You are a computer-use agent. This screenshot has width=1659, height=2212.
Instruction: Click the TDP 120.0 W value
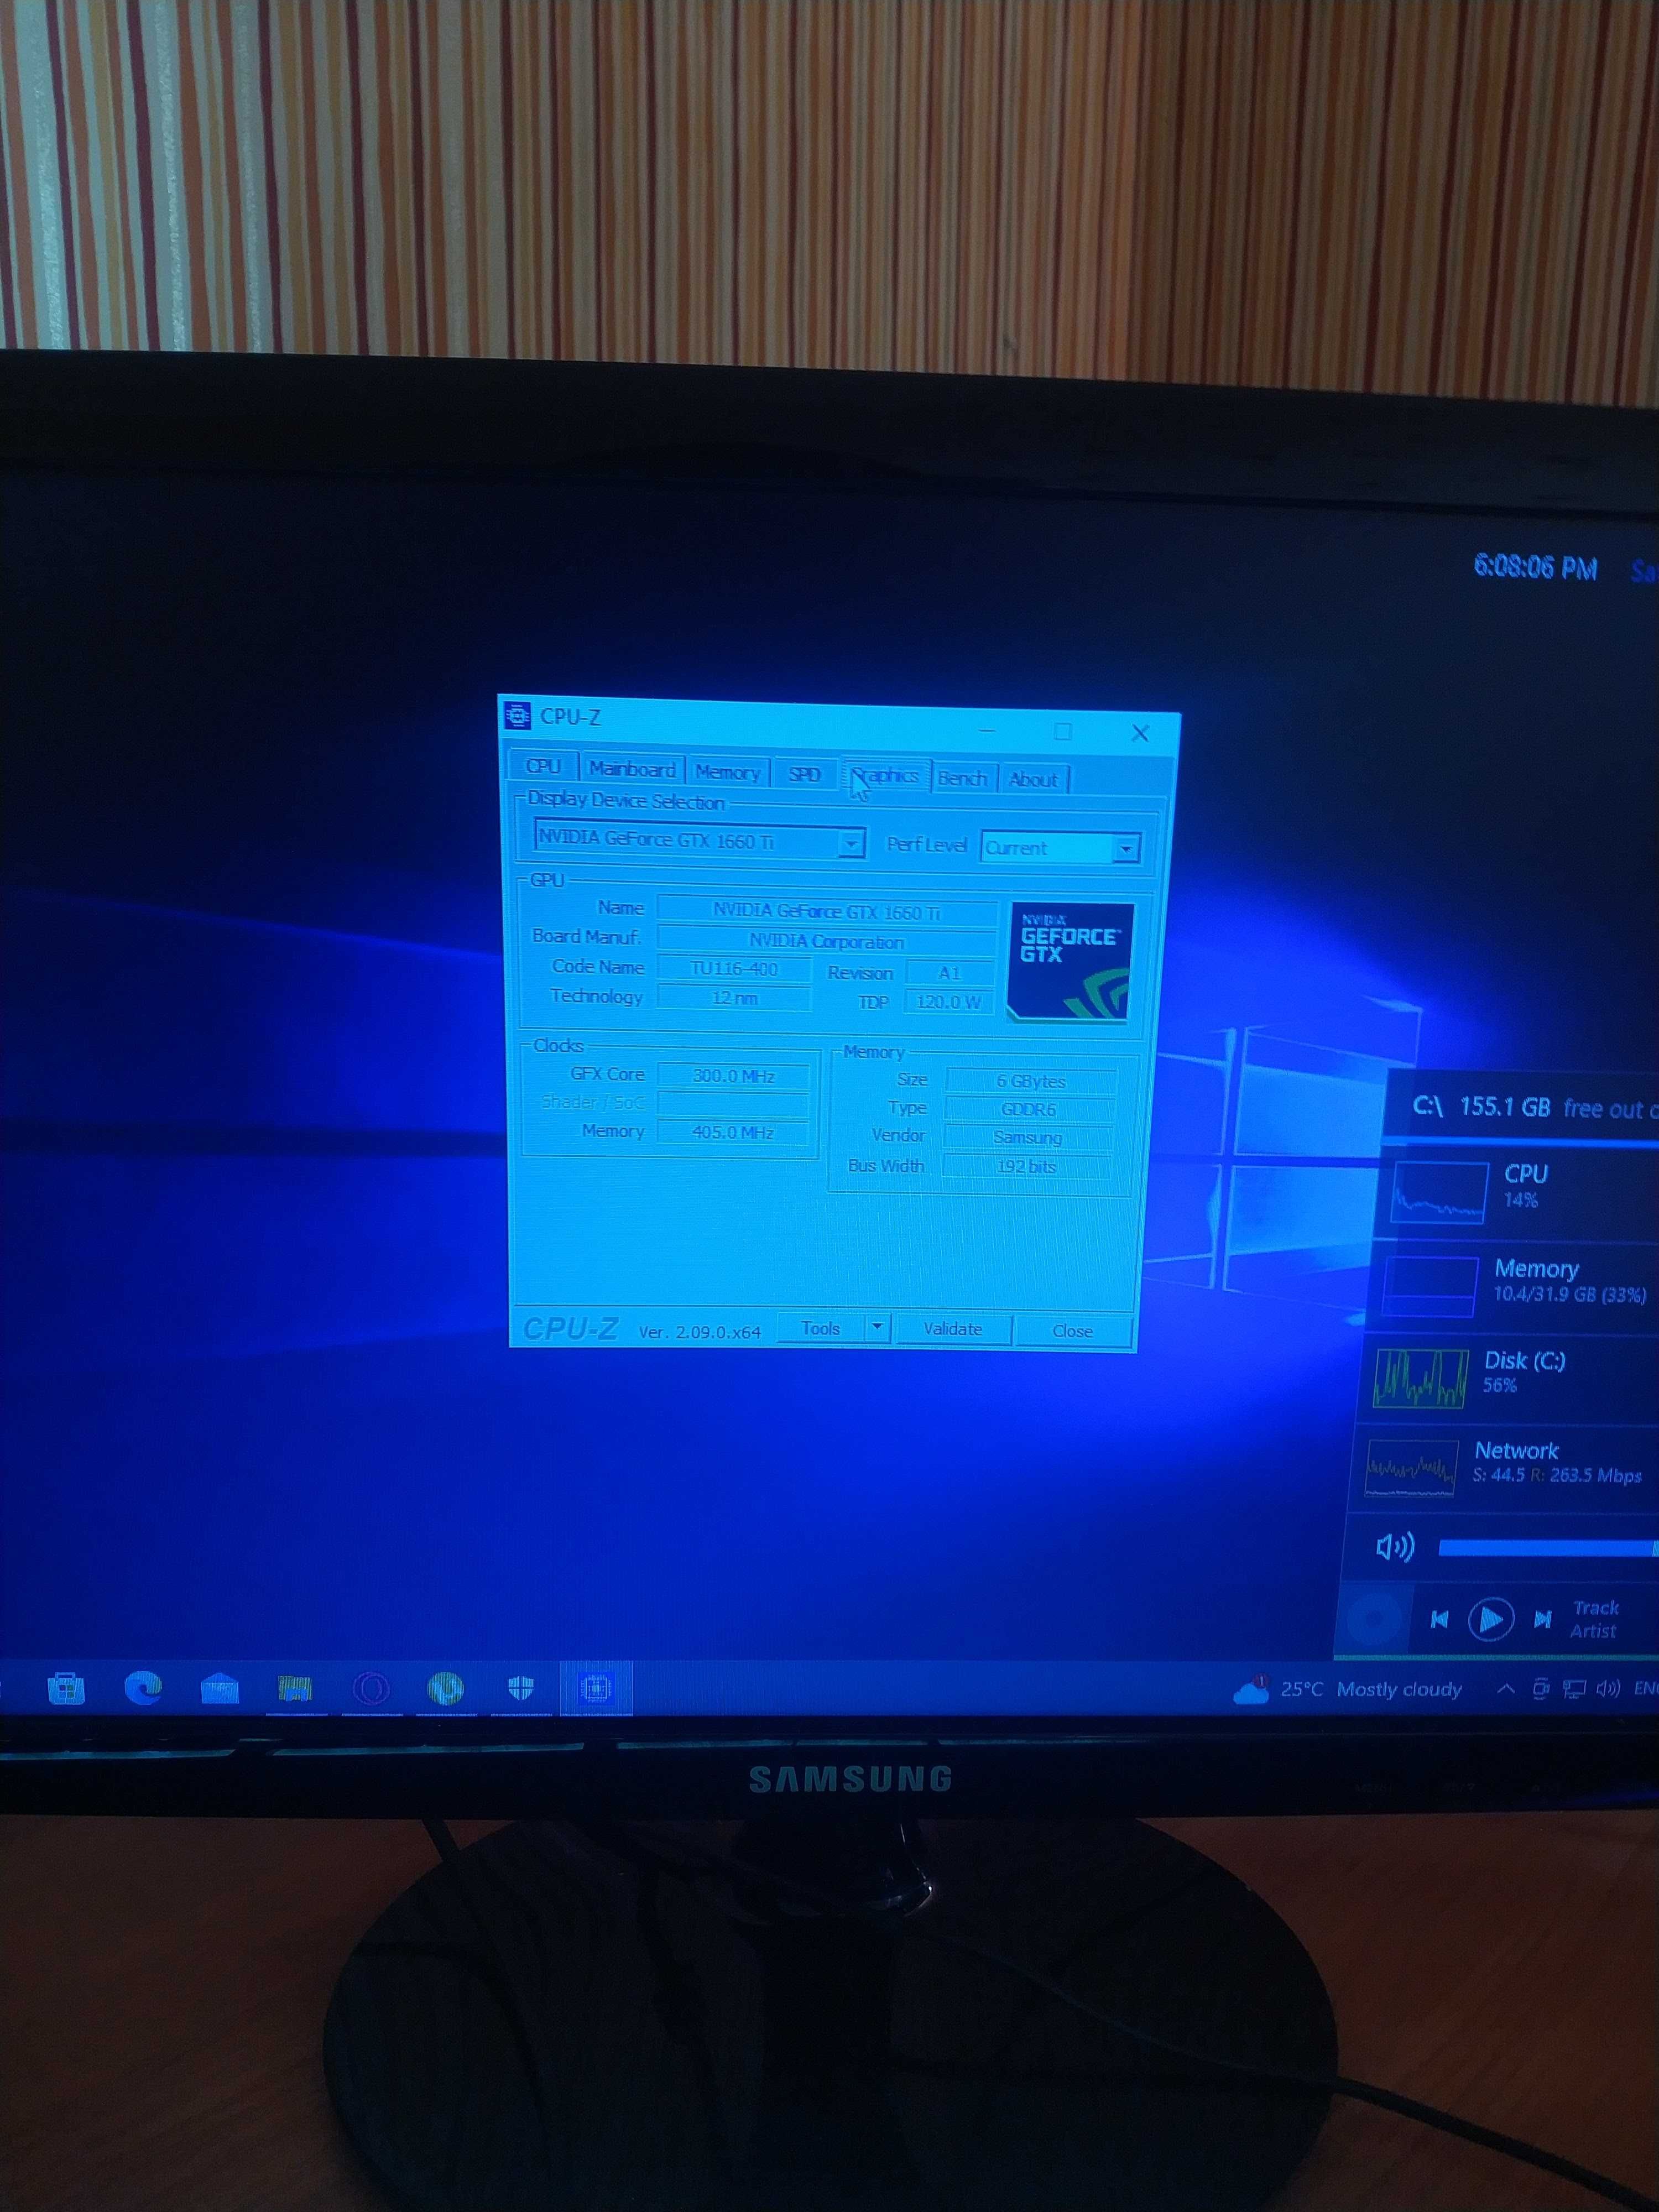click(x=948, y=1001)
